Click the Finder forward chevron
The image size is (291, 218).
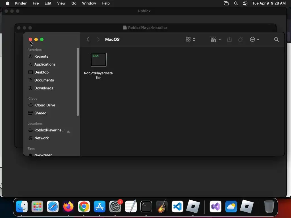click(98, 39)
